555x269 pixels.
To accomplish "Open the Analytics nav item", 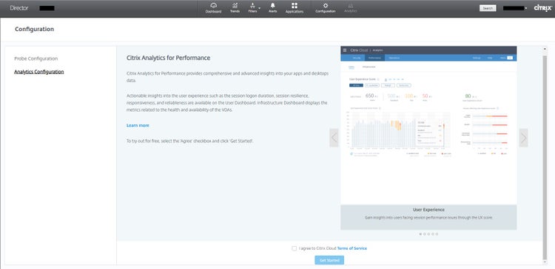I will [351, 8].
